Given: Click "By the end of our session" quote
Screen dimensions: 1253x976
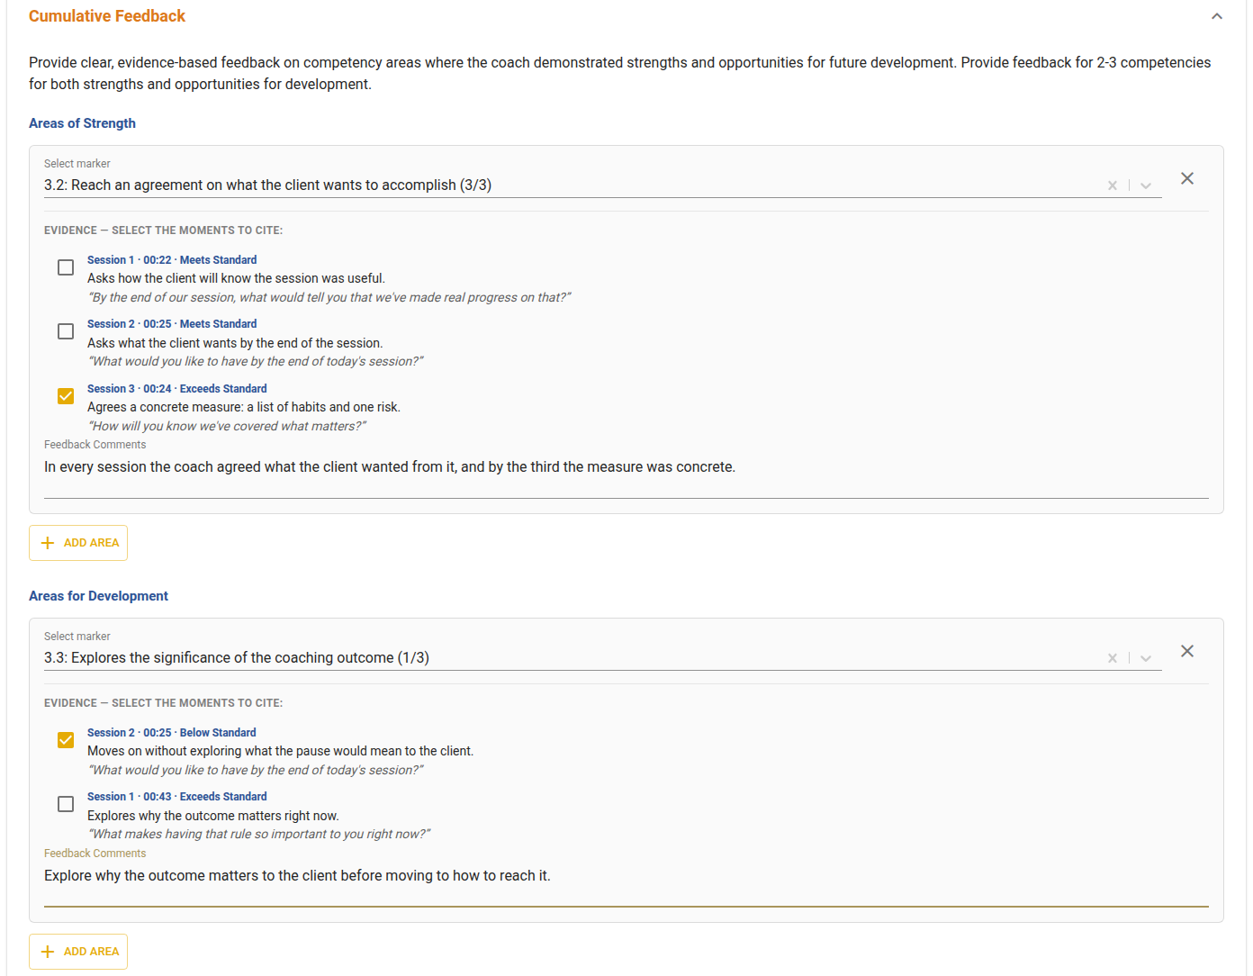Looking at the screenshot, I should point(329,297).
